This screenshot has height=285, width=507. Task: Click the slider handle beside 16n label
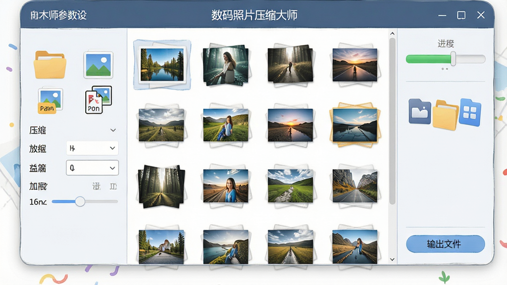coord(80,202)
